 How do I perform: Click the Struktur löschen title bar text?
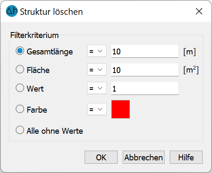(x=51, y=12)
